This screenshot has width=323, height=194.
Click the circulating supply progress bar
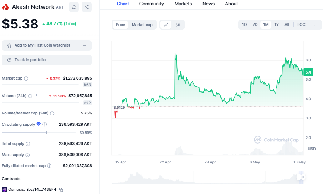(x=39, y=133)
